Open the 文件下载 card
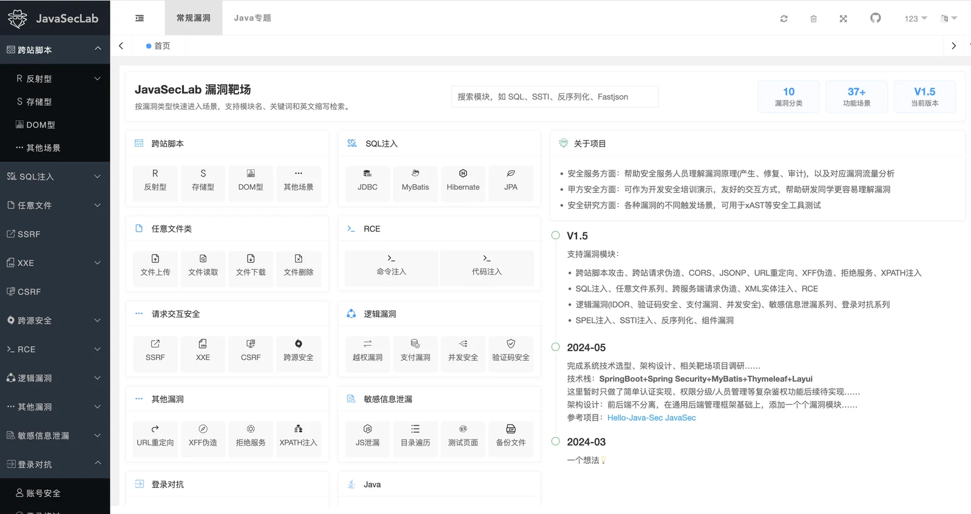 (251, 268)
